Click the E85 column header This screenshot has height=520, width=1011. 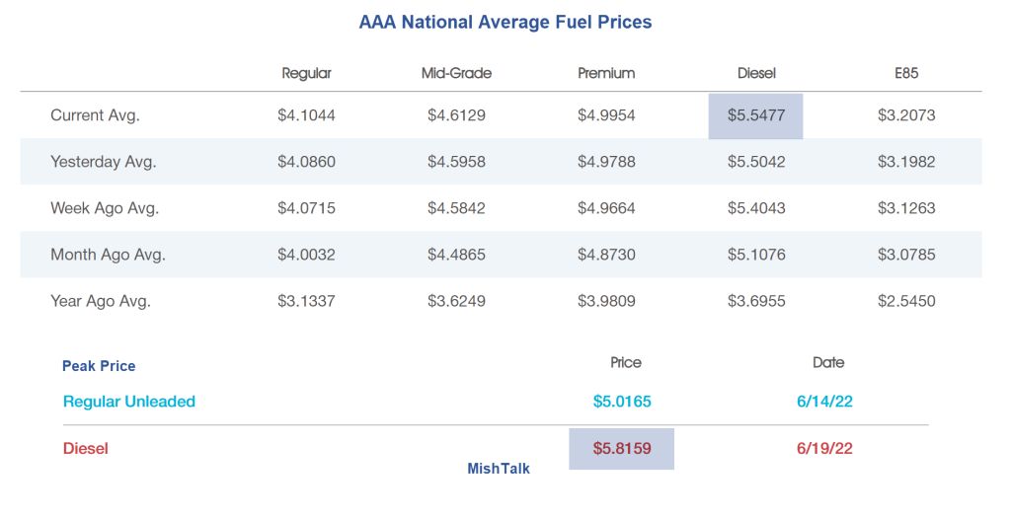tap(906, 73)
